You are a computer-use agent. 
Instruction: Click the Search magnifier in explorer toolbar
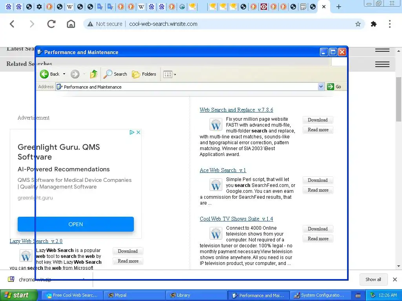click(108, 74)
